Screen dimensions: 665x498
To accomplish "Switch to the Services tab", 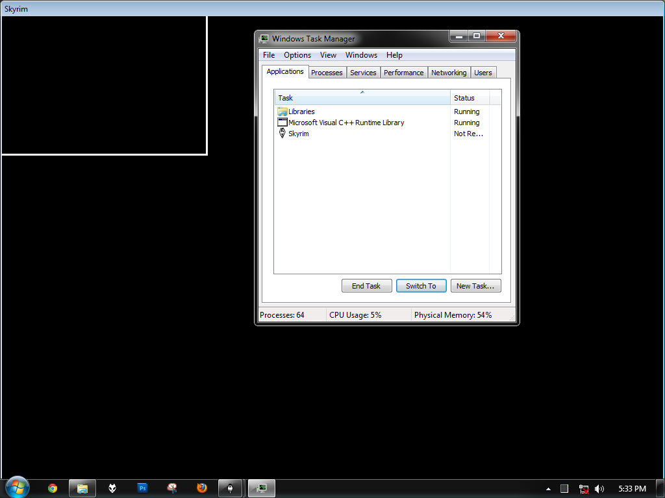I will point(363,73).
